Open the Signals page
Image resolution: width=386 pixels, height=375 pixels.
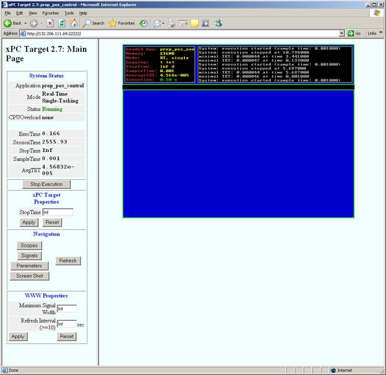pos(29,256)
